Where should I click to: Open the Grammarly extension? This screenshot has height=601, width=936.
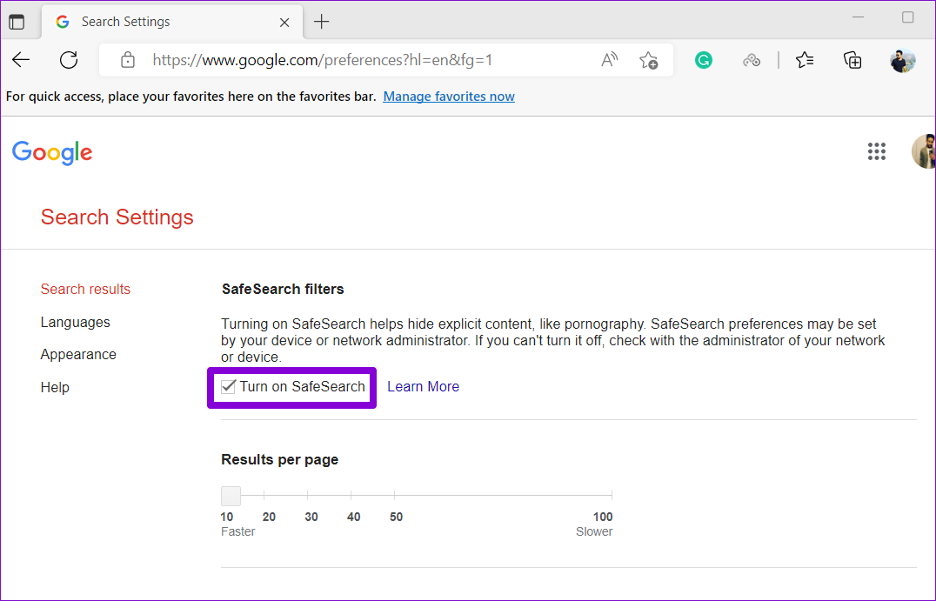click(x=704, y=60)
